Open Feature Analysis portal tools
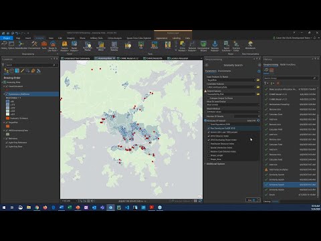 (x=64, y=46)
